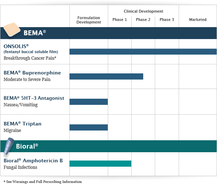The width and height of the screenshot is (217, 188).
Task: Click the ONSOLIS progress bar
Action: [x=143, y=52]
